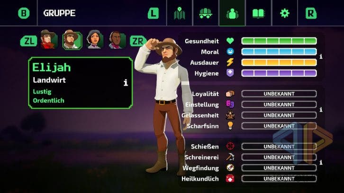
Task: Select the fourth character portrait
Action: [x=117, y=40]
